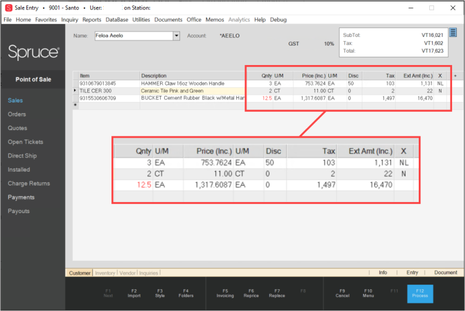Click the Point of Sale header
The image size is (465, 311).
(33, 80)
